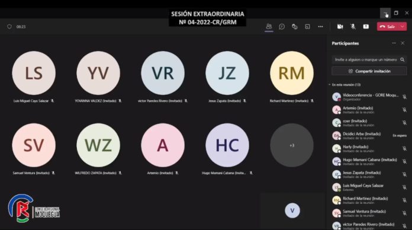Viewport: 412px width, 230px height.
Task: Click the HC avatar tile
Action: point(227,145)
